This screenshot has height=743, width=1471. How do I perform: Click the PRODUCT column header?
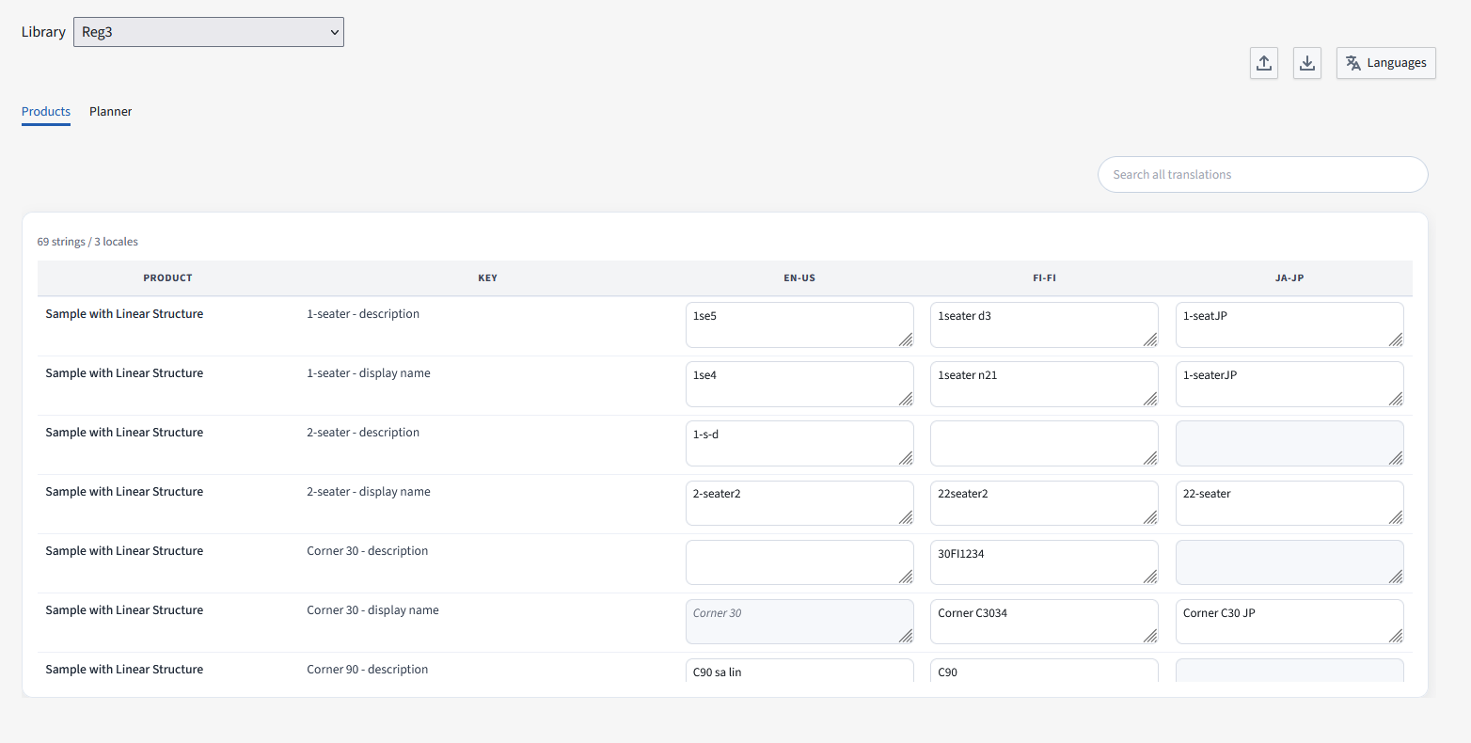pyautogui.click(x=167, y=278)
